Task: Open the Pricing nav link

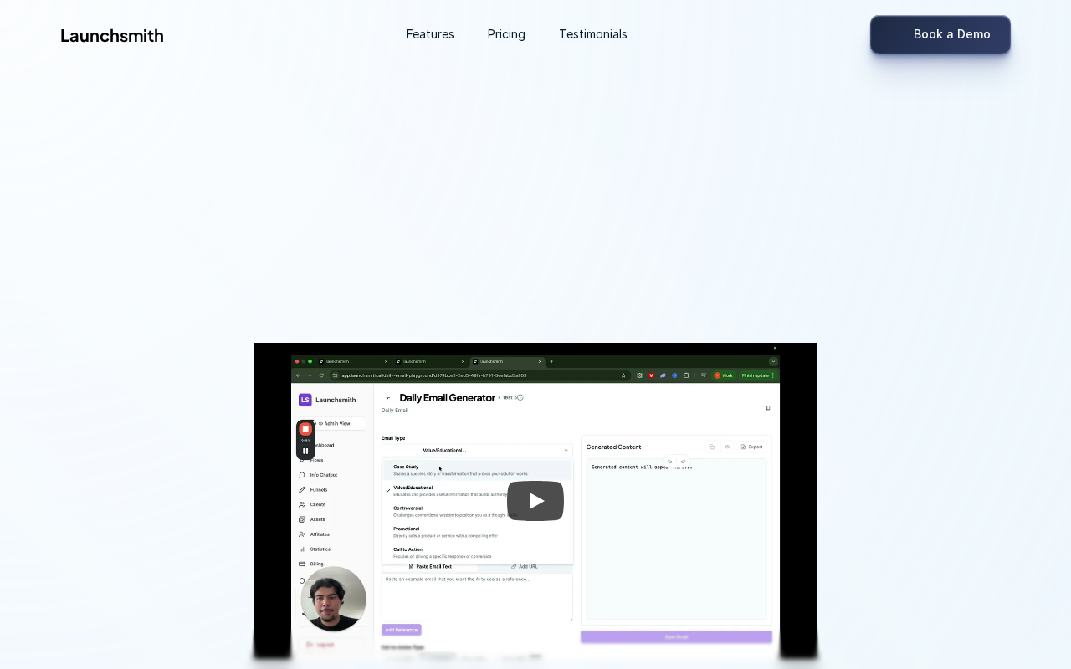Action: pyautogui.click(x=506, y=34)
